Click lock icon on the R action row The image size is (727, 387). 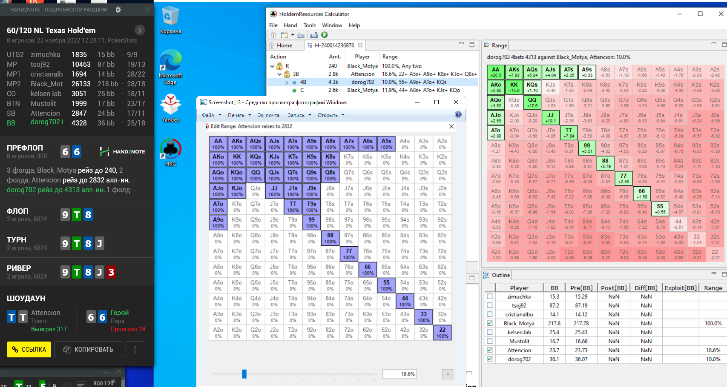(280, 66)
